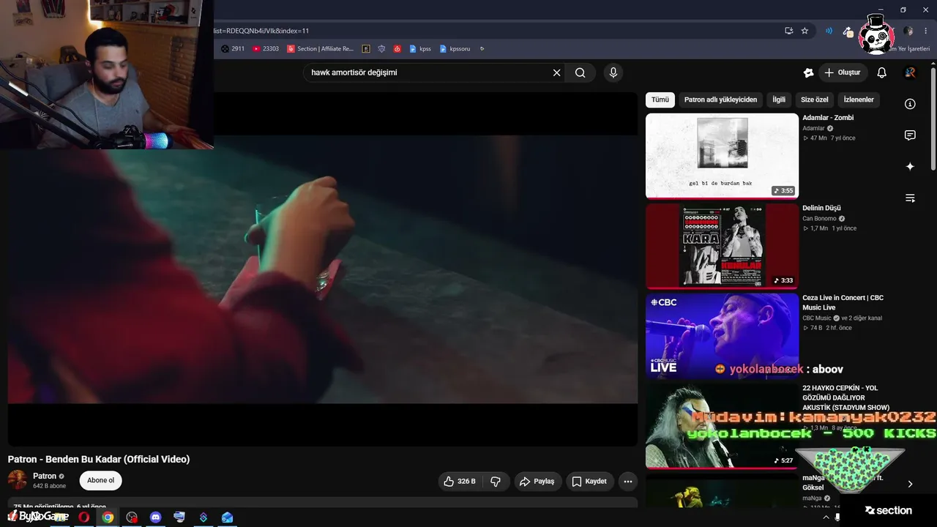Open Ceza Live in Concert thumbnail
This screenshot has height=527, width=937.
722,336
